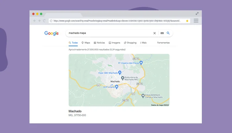Click FF Império das Peças map pin
232x133 pixels.
pyautogui.click(x=141, y=63)
